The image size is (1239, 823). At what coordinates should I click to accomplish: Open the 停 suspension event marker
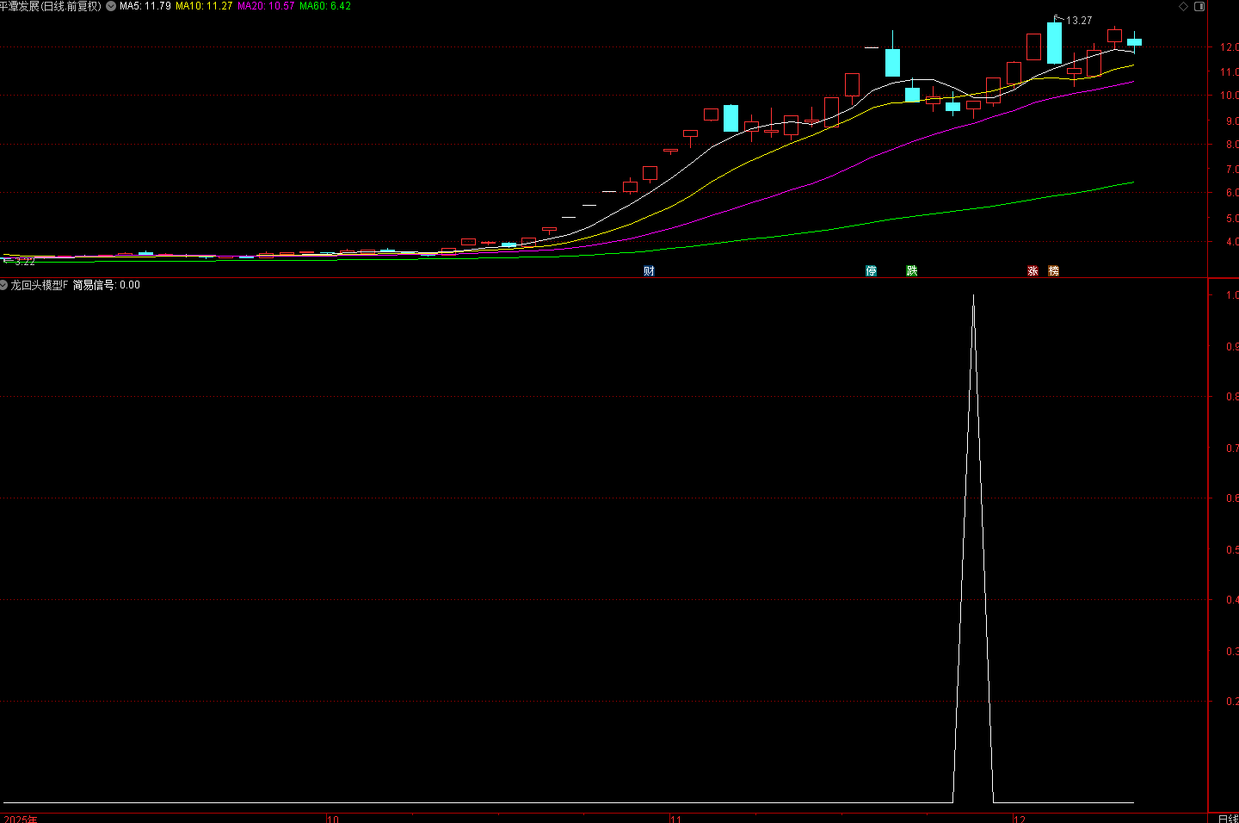[871, 270]
